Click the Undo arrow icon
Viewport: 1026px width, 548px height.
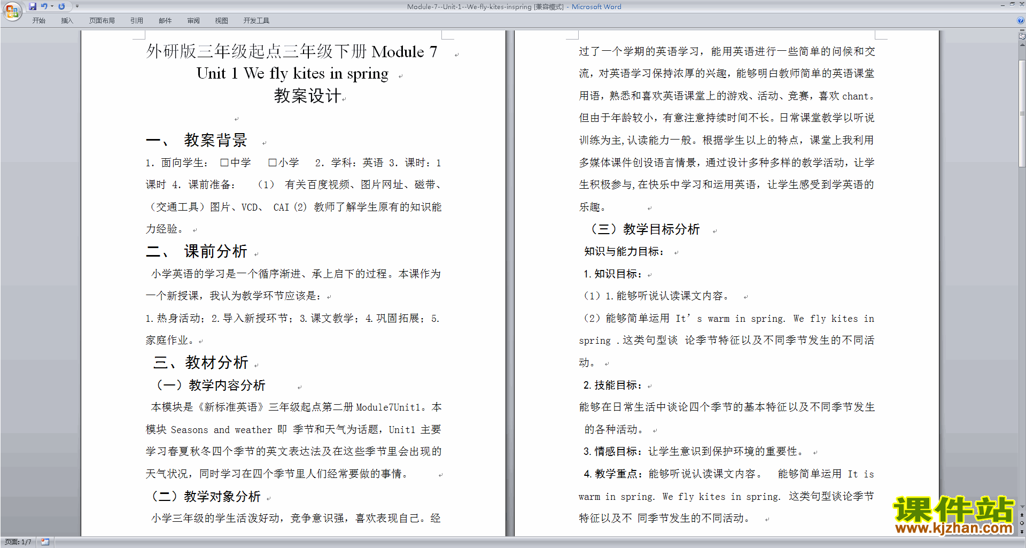pos(44,6)
